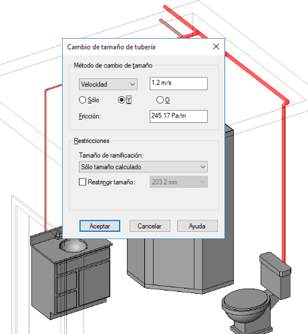Click the Cancelar button
The height and width of the screenshot is (334, 308).
[150, 226]
